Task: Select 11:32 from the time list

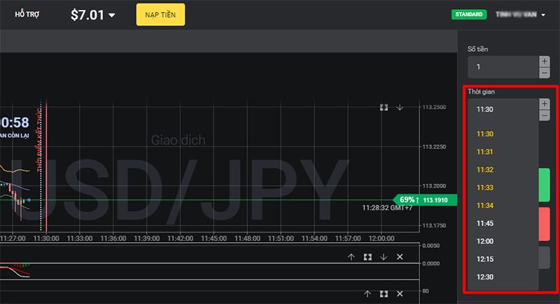Action: pos(485,170)
